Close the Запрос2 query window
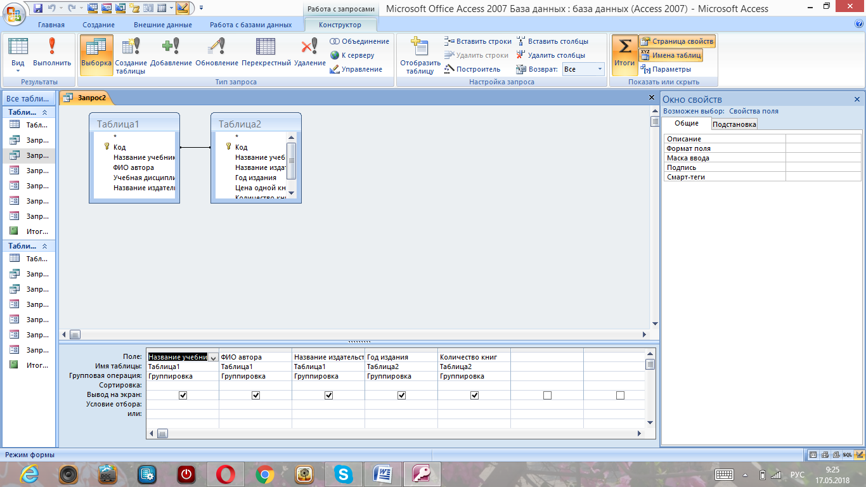Viewport: 866px width, 487px height. point(652,98)
